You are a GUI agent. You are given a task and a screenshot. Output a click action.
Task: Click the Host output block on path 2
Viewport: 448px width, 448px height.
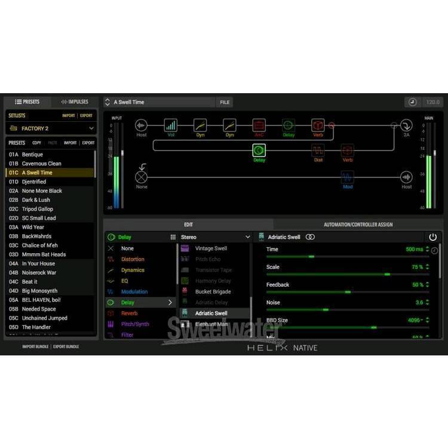pos(406,177)
